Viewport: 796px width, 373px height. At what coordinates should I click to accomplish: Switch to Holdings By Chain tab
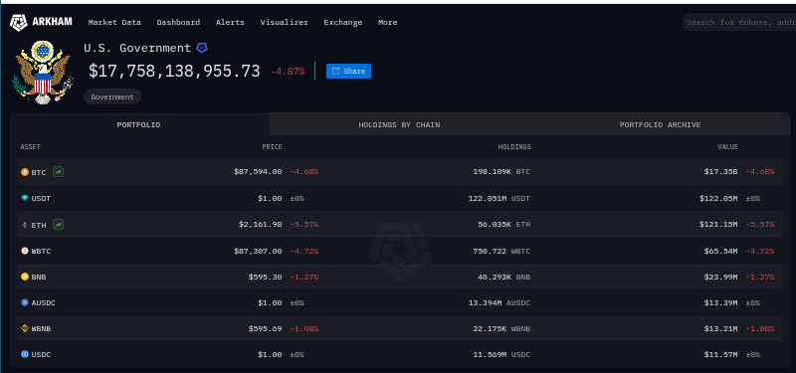click(x=399, y=124)
